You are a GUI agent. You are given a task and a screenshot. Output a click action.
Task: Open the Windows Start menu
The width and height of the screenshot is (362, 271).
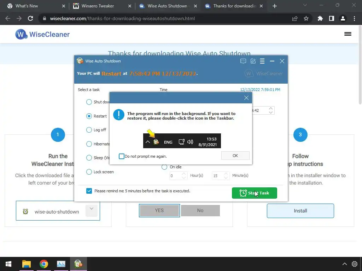coord(8,264)
